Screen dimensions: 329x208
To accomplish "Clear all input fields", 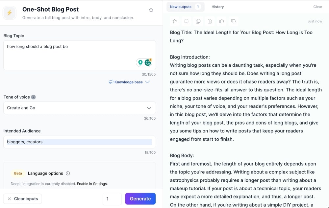I will 22,198.
